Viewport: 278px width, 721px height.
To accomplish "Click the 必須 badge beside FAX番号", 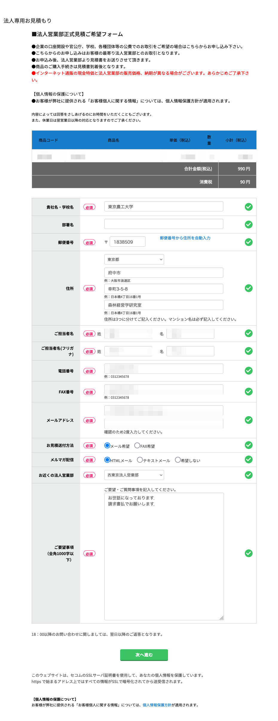I will tap(89, 392).
